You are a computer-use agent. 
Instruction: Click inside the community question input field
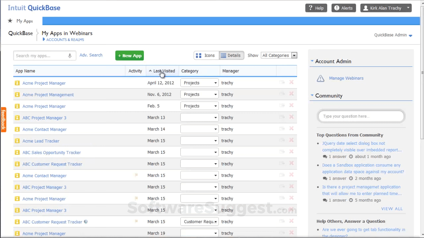(x=361, y=116)
